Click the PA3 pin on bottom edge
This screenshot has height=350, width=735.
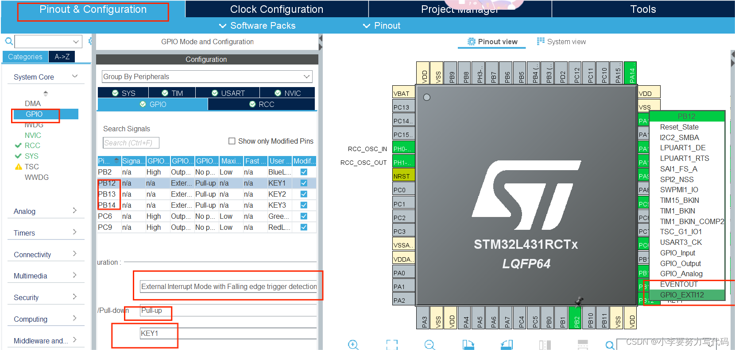(x=424, y=317)
